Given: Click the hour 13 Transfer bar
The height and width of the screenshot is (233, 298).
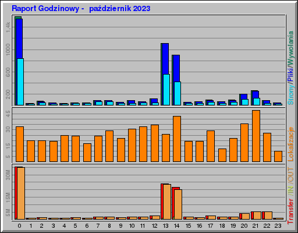Looking at the screenshot, I should point(166,202).
